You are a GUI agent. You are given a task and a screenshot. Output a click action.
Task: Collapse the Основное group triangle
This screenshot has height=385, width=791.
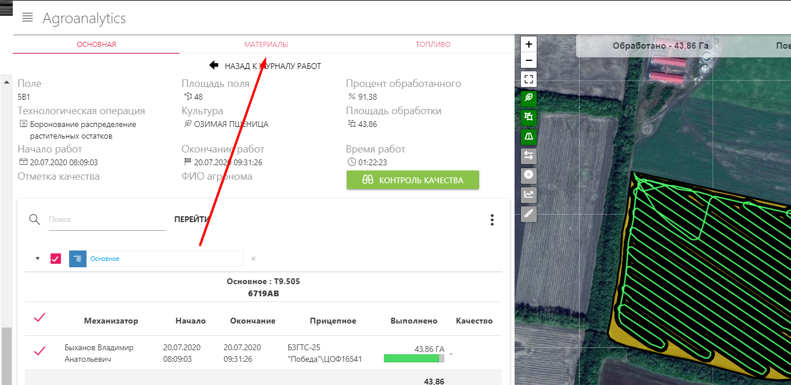(38, 259)
